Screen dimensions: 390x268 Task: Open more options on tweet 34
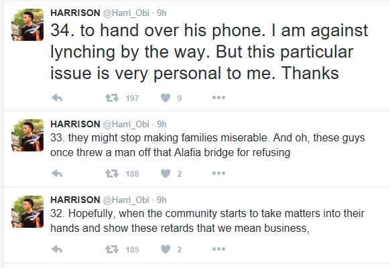click(218, 98)
